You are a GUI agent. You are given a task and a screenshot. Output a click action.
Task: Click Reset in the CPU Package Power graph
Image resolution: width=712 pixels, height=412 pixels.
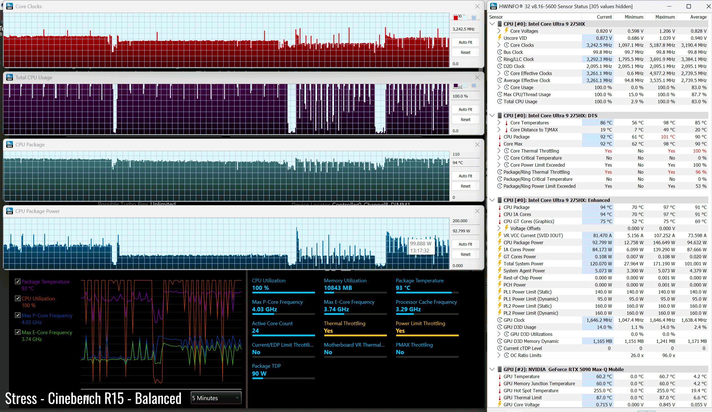[465, 254]
